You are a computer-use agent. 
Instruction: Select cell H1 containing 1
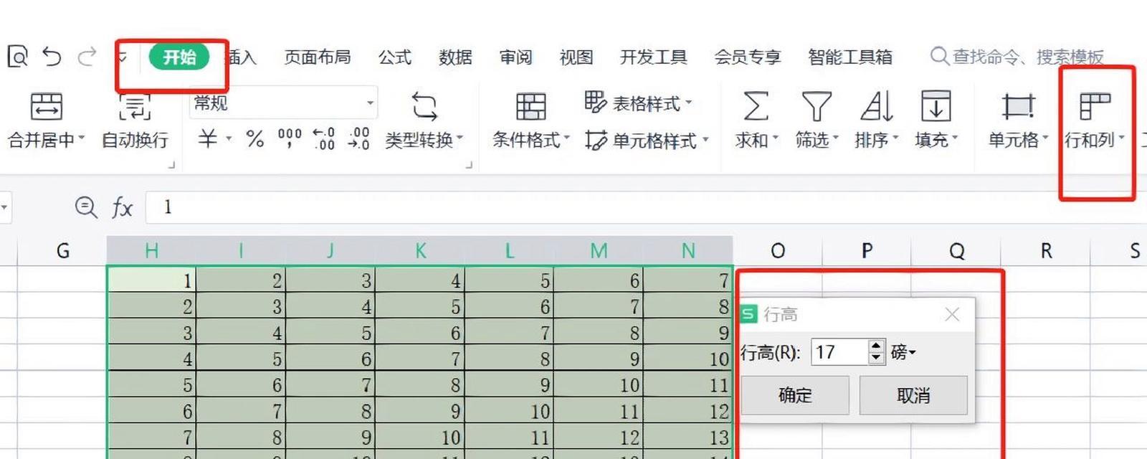coord(151,280)
